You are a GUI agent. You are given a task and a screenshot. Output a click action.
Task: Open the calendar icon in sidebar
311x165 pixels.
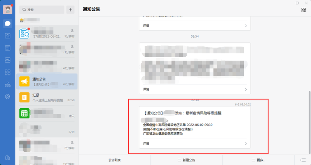[x=7, y=48]
